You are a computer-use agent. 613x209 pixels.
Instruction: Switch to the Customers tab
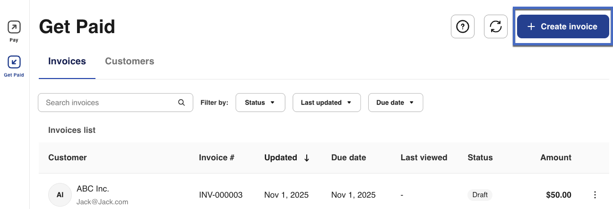tap(130, 61)
